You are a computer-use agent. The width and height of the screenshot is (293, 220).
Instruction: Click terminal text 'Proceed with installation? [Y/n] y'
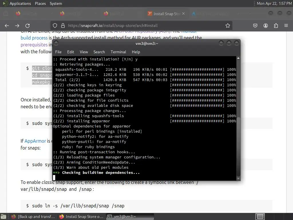pos(99,59)
